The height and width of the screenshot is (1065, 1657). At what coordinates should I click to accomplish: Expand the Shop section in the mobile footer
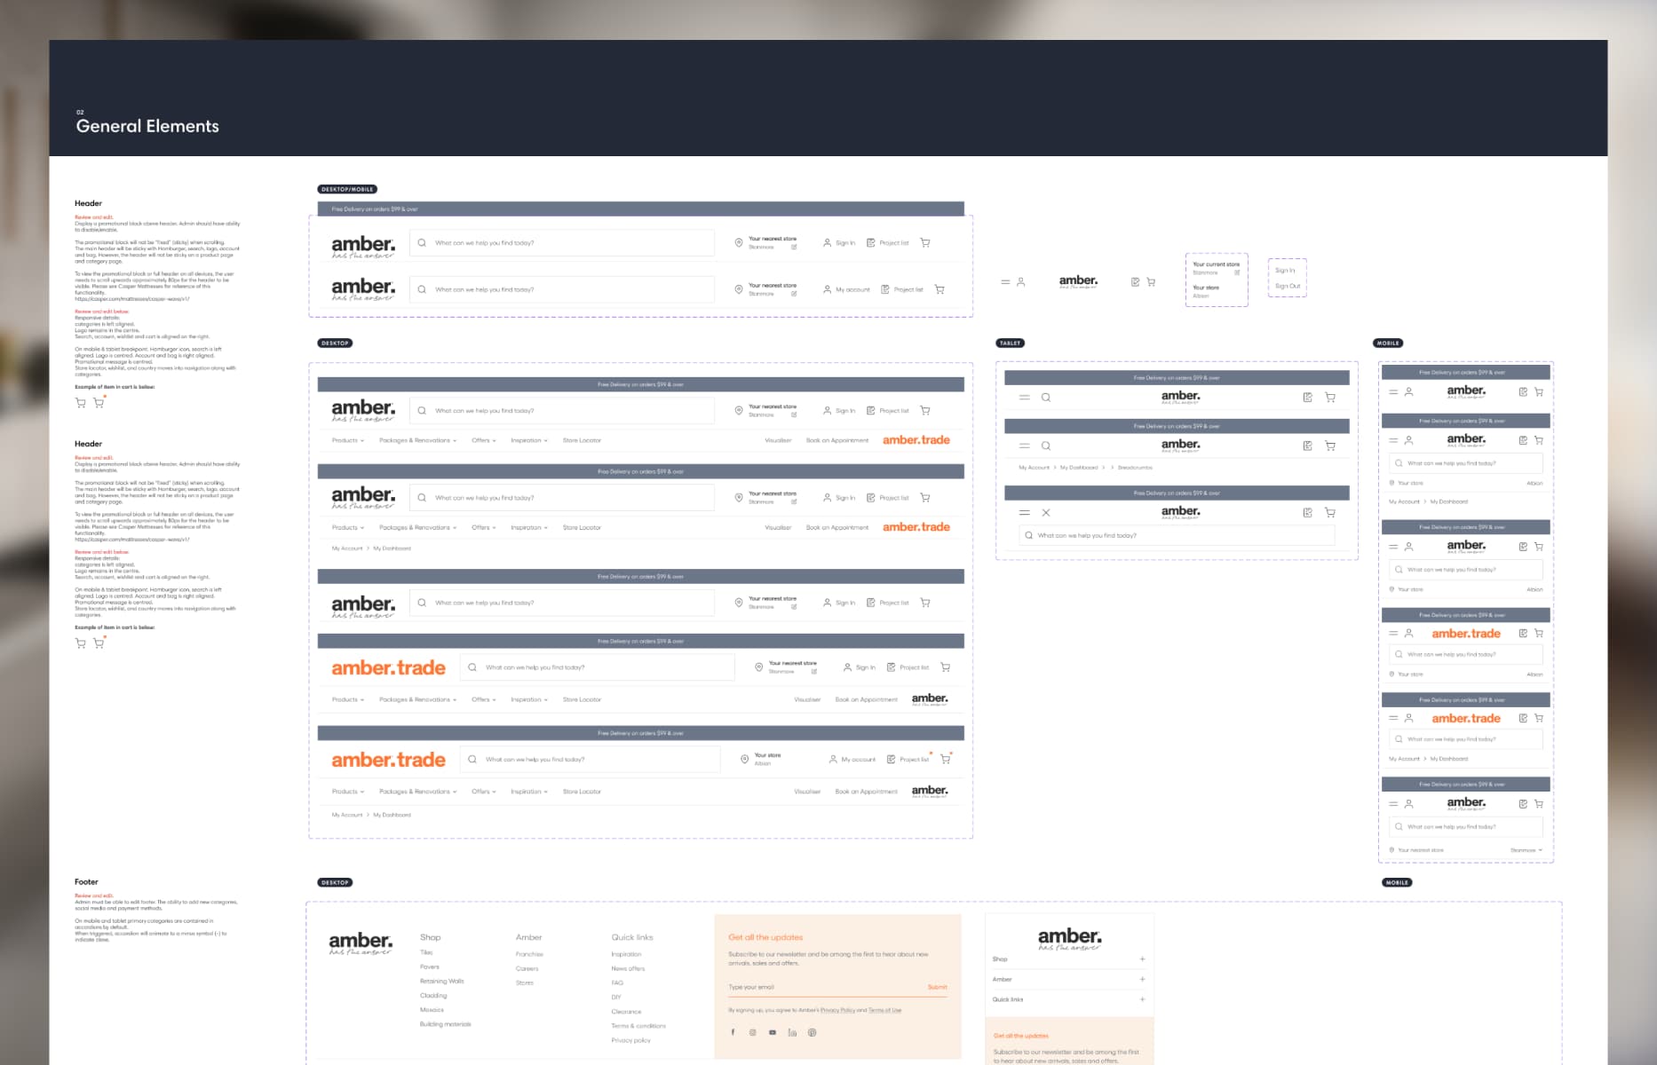pos(1142,959)
